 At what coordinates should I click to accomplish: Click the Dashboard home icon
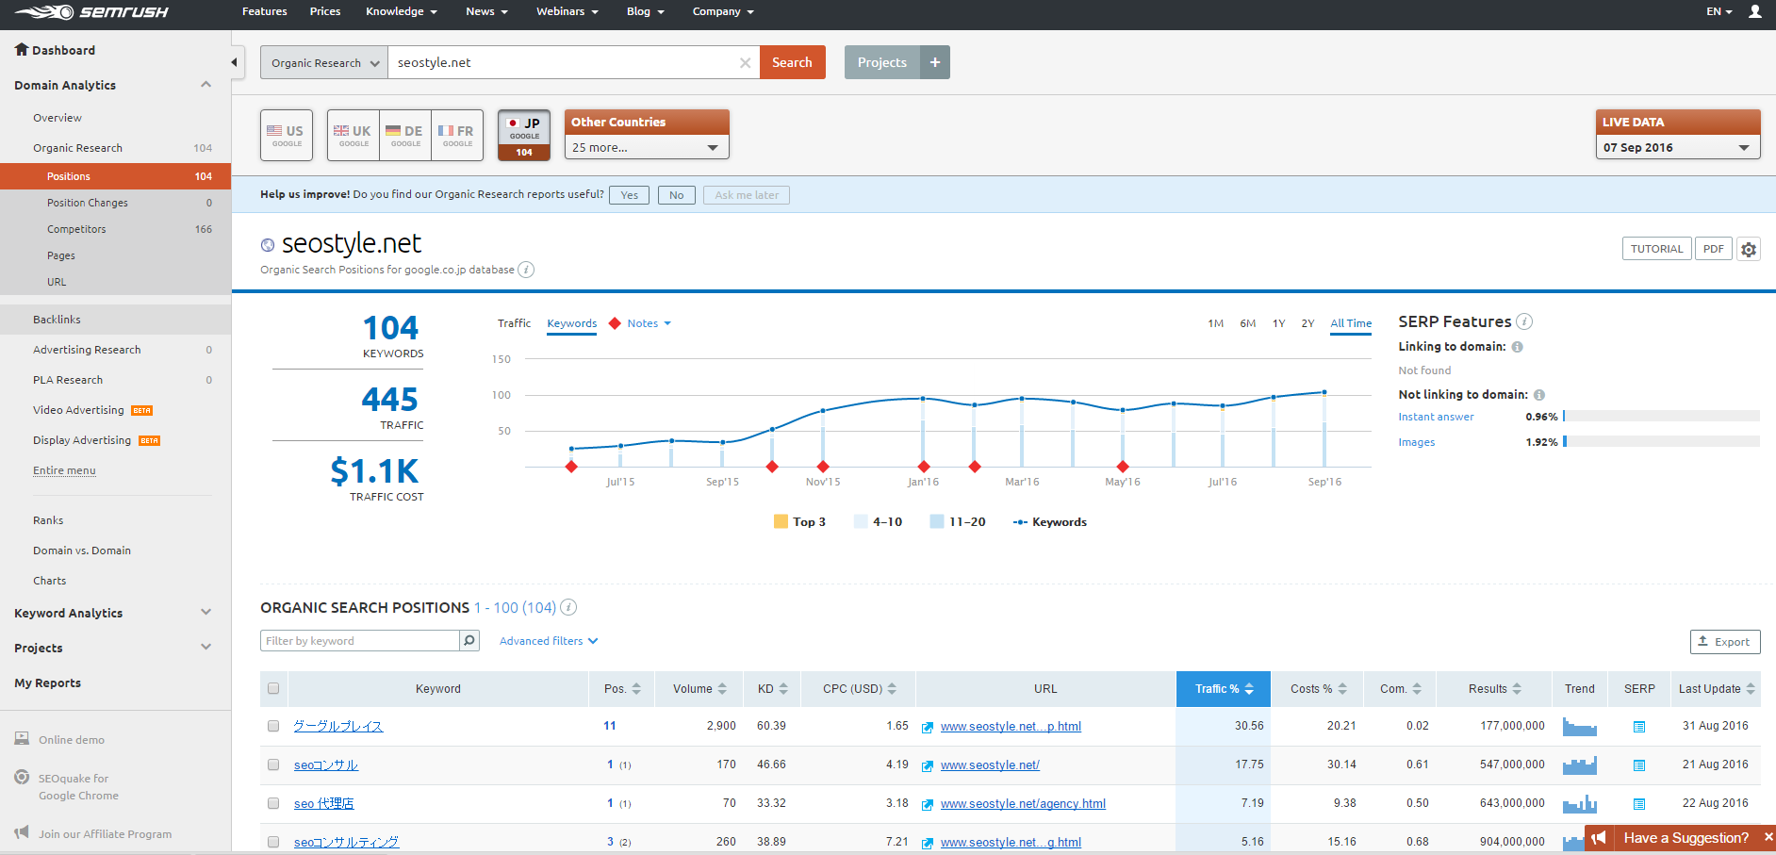[22, 49]
